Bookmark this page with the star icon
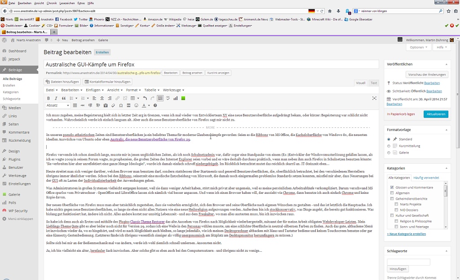Image resolution: width=460 pixels, height=280 pixels. click(449, 11)
